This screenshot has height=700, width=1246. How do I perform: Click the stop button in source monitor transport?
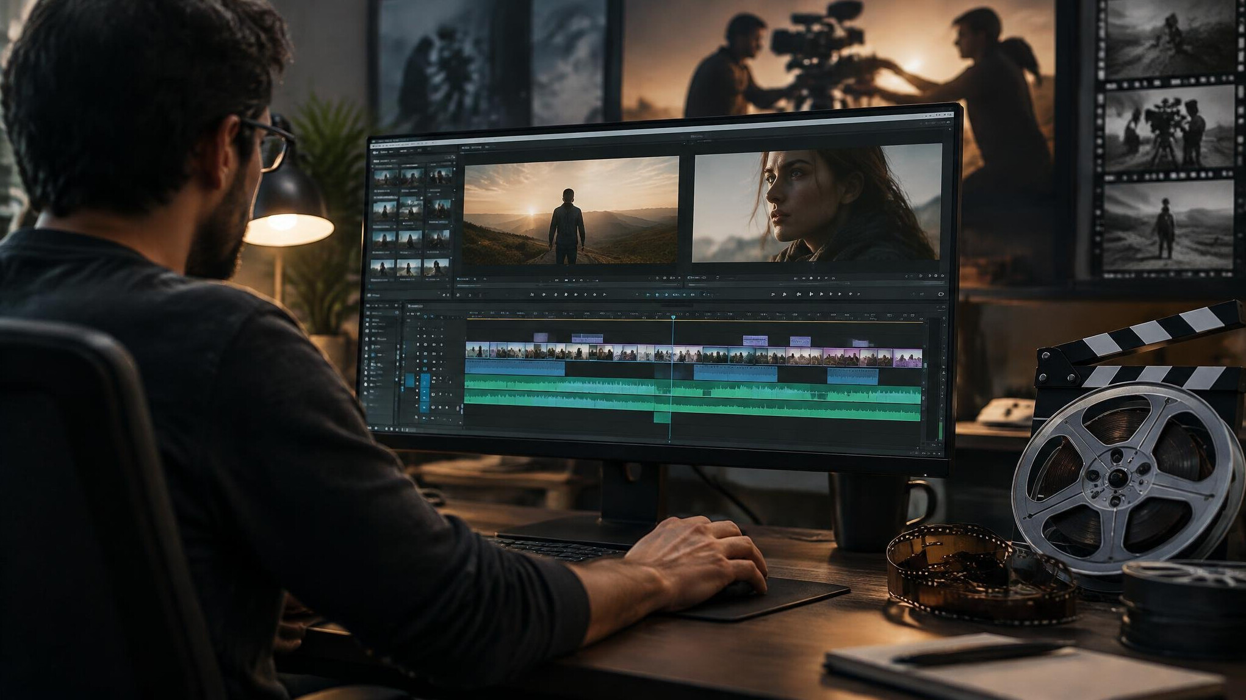(566, 279)
